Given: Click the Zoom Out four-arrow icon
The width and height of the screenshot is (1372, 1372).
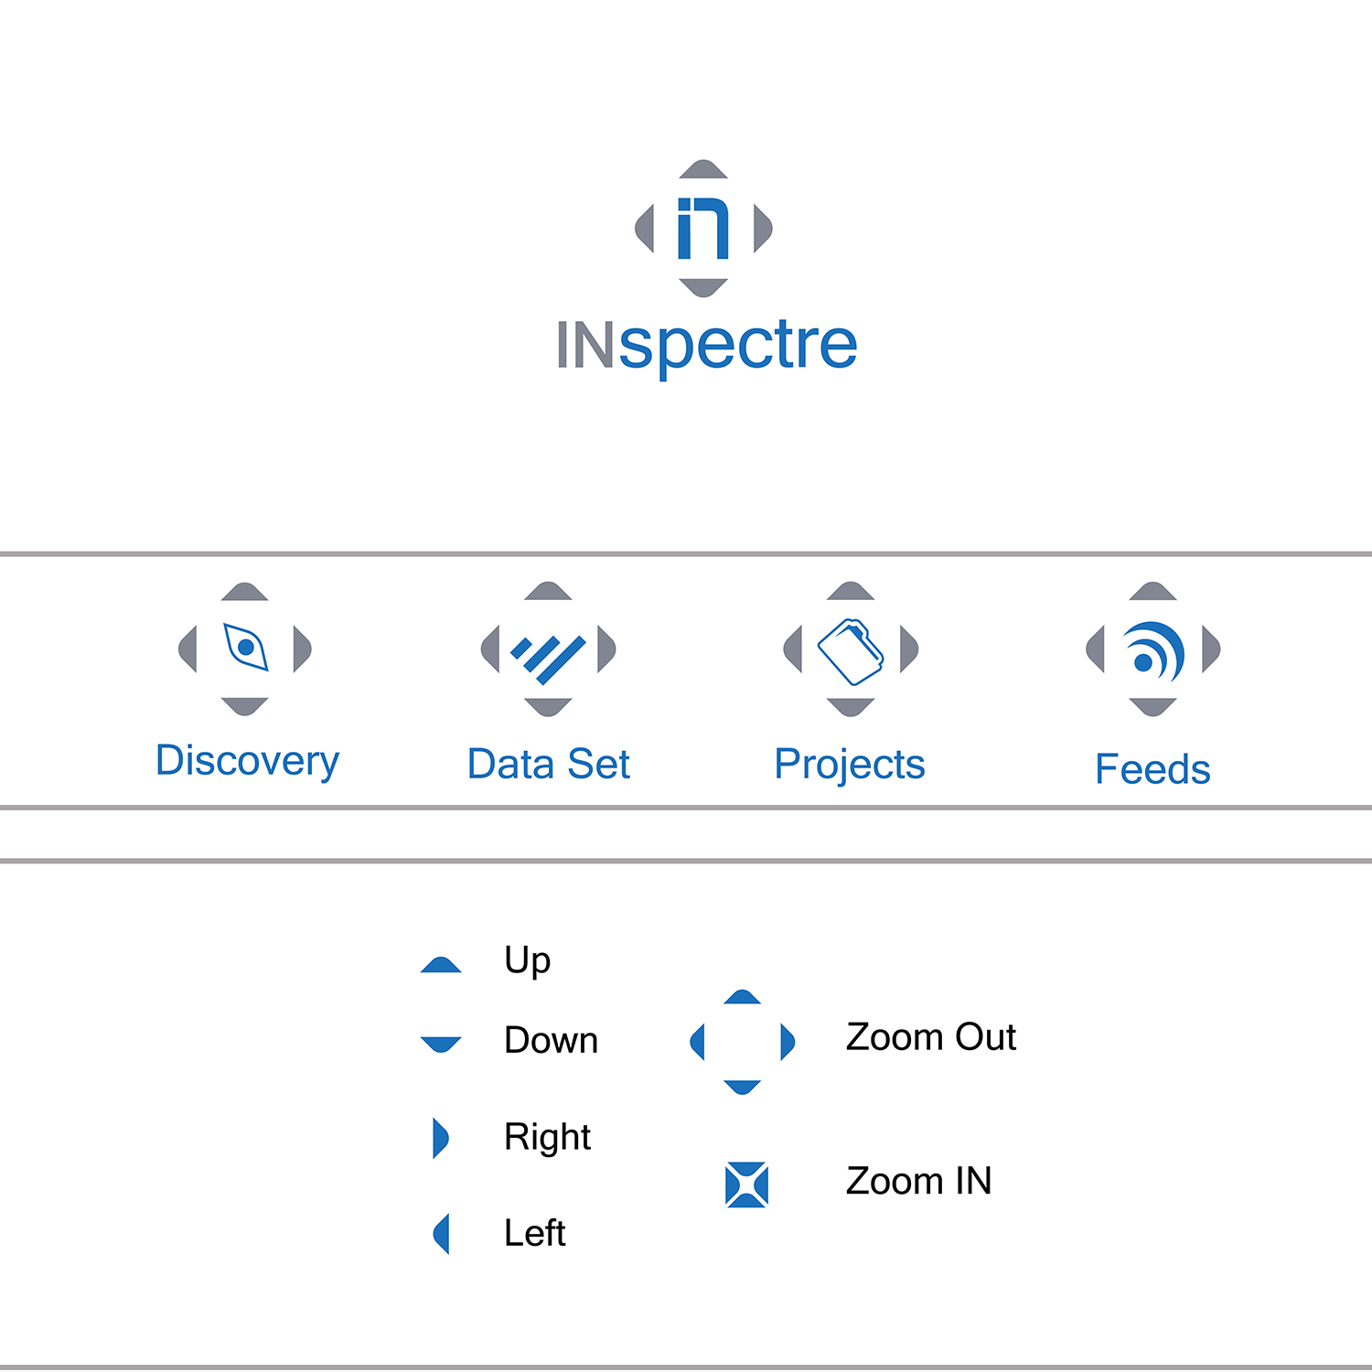Looking at the screenshot, I should pyautogui.click(x=742, y=1042).
